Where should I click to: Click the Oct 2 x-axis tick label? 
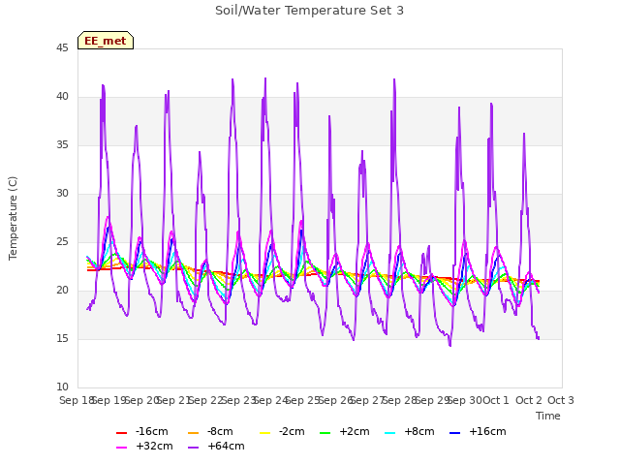[x=529, y=400]
